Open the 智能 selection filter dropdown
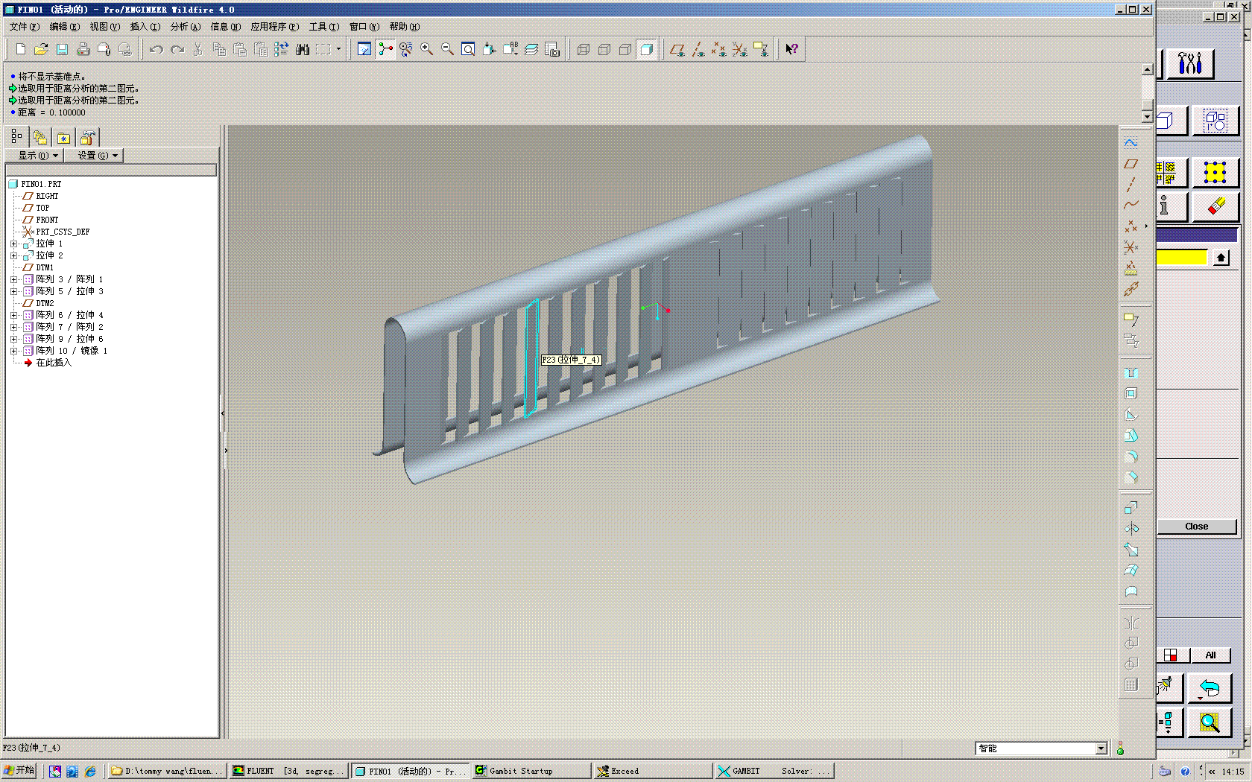The width and height of the screenshot is (1252, 782). coord(1101,748)
